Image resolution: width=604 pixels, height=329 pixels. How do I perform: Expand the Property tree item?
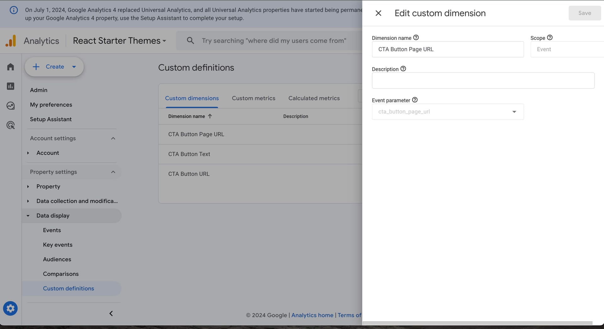28,186
